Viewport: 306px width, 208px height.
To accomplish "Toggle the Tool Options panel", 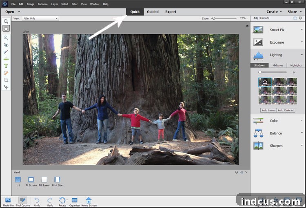I will click(x=23, y=202).
